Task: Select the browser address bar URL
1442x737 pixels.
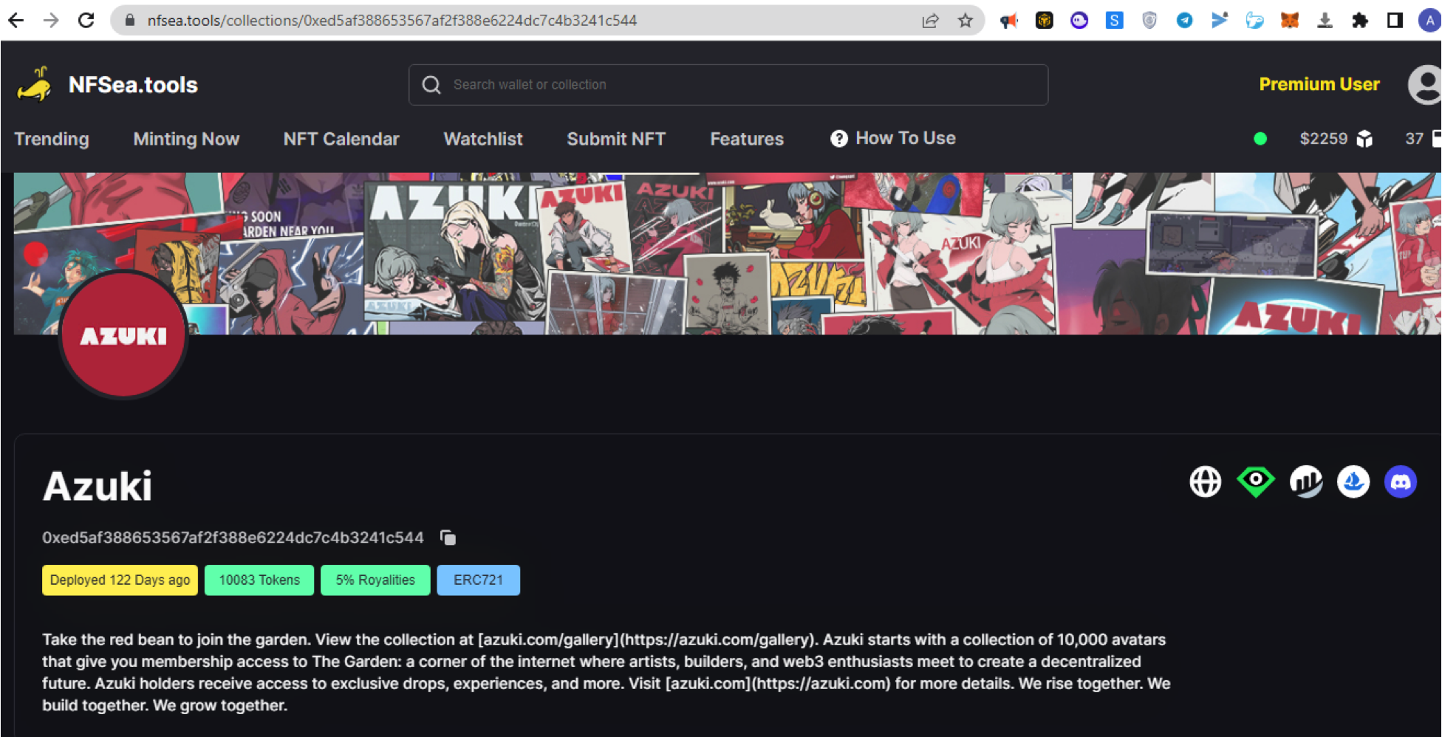Action: pos(392,21)
